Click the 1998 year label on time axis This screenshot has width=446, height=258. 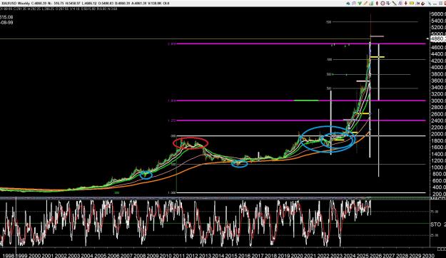[9, 256]
